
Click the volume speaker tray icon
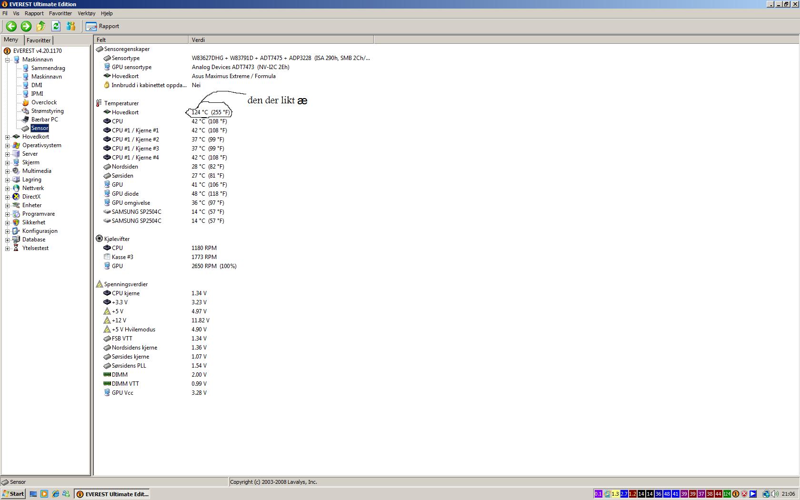coord(775,494)
